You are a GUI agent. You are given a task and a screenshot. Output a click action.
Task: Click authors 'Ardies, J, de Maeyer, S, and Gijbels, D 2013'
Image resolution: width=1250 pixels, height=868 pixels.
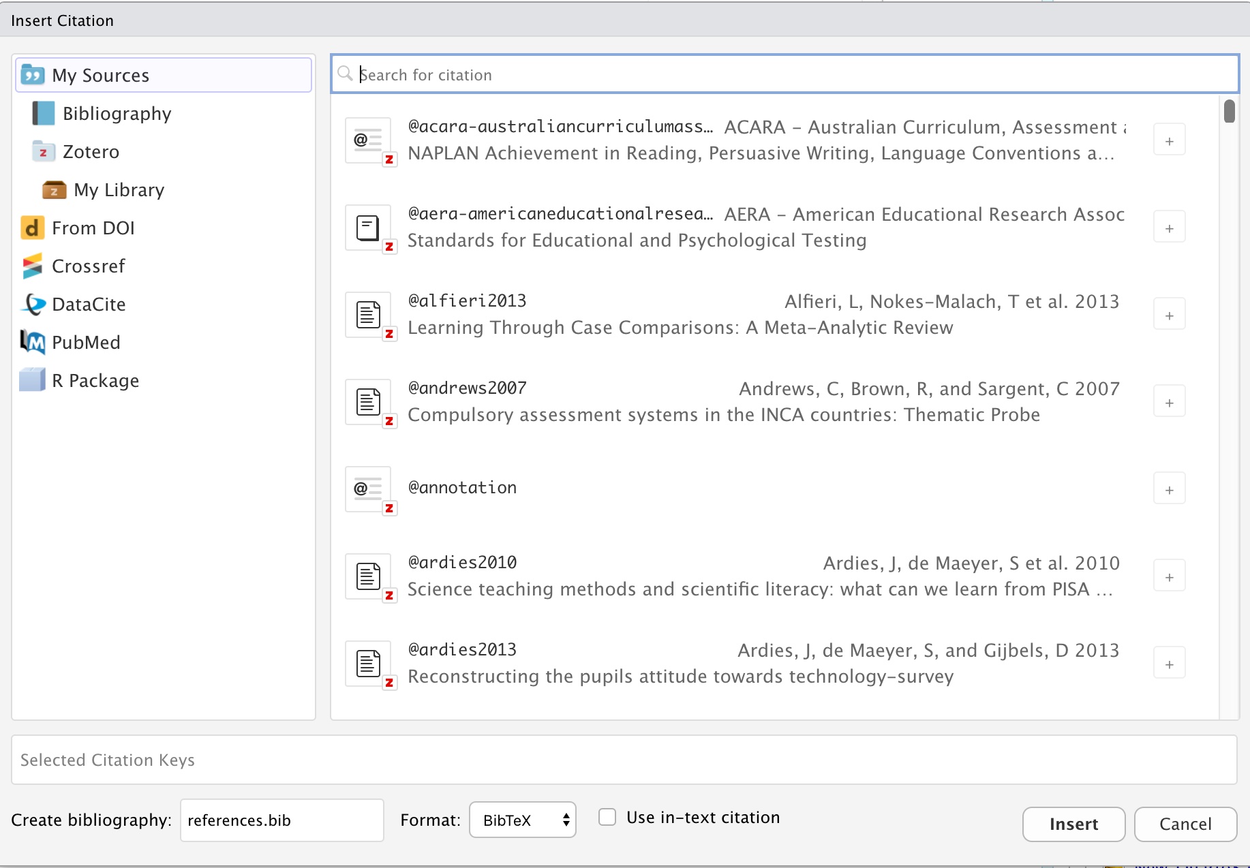point(928,650)
